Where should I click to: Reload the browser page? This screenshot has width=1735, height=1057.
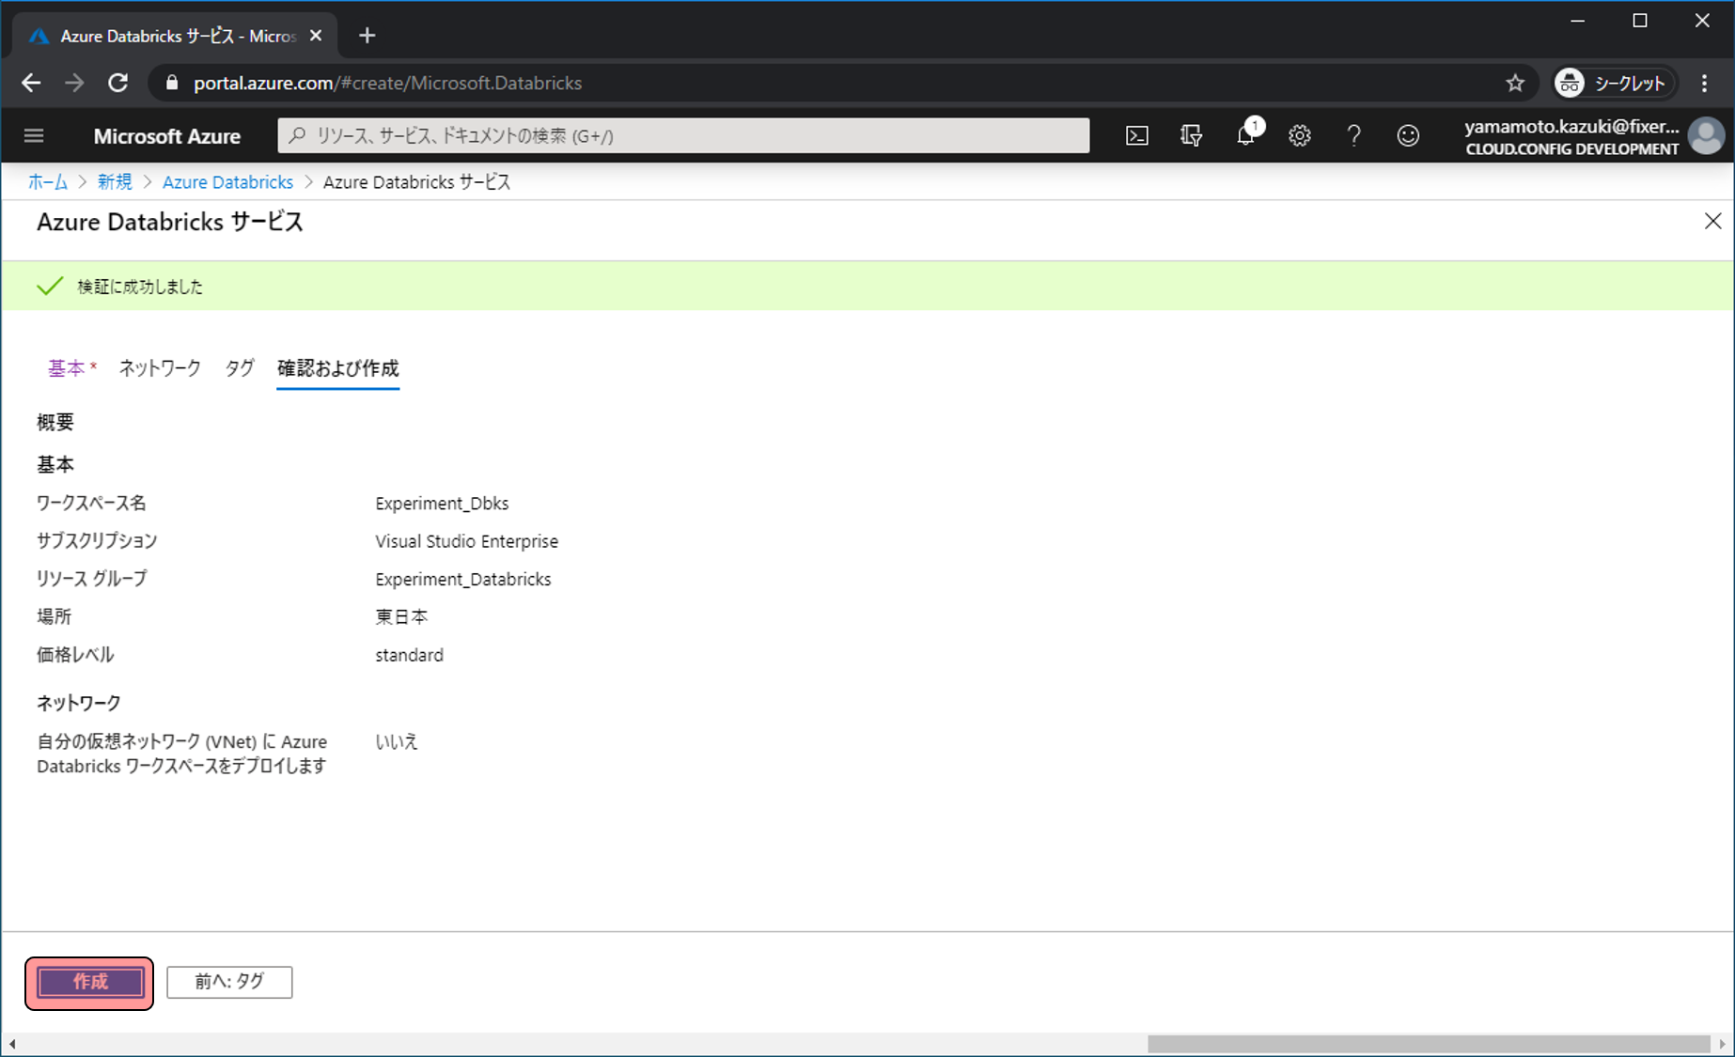(x=117, y=84)
